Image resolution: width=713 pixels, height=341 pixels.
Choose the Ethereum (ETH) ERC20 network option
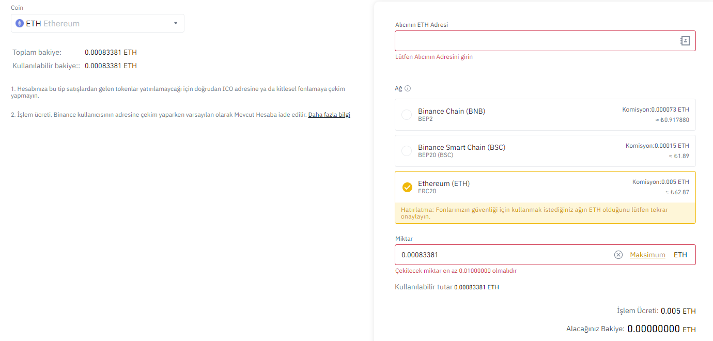tap(545, 187)
